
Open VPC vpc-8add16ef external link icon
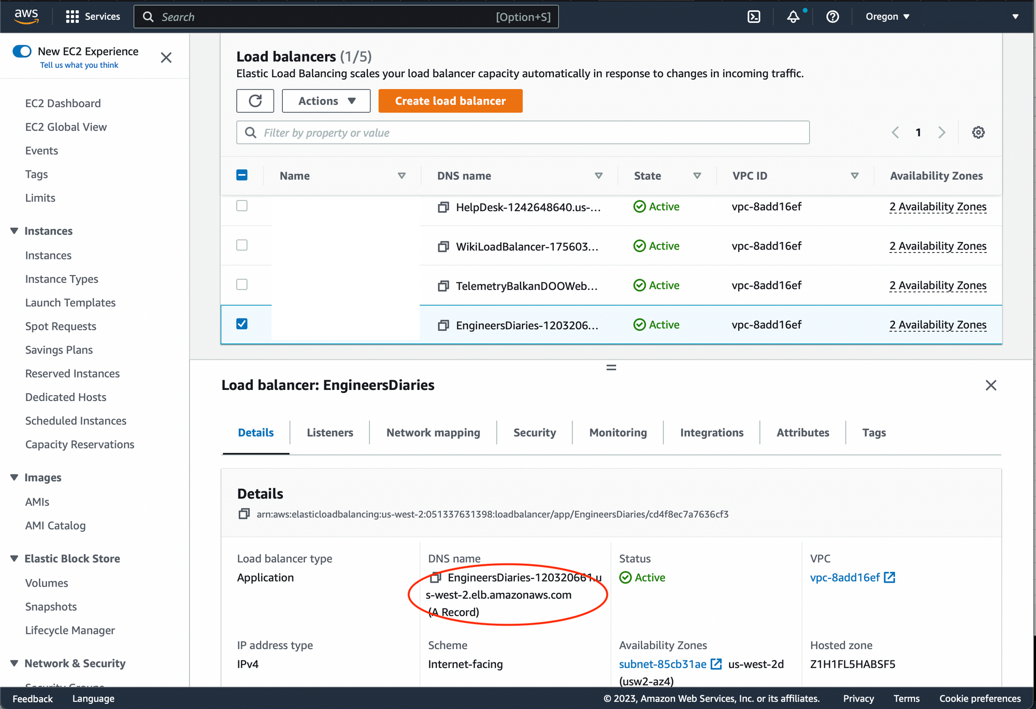coord(889,577)
